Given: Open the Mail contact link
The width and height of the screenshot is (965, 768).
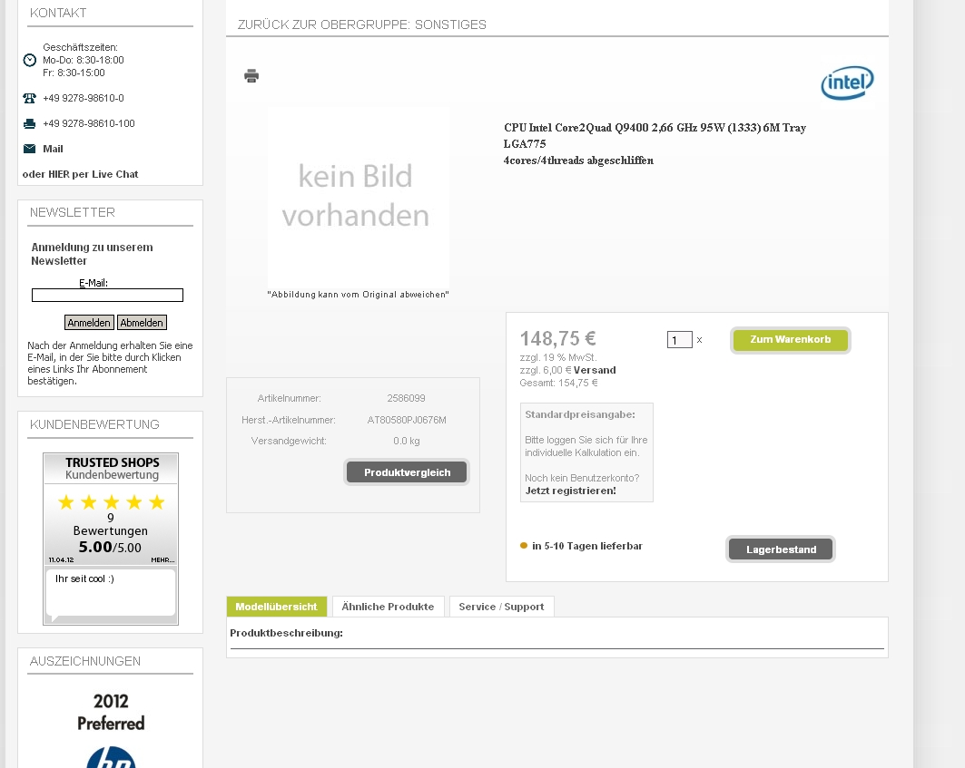Looking at the screenshot, I should tap(53, 149).
